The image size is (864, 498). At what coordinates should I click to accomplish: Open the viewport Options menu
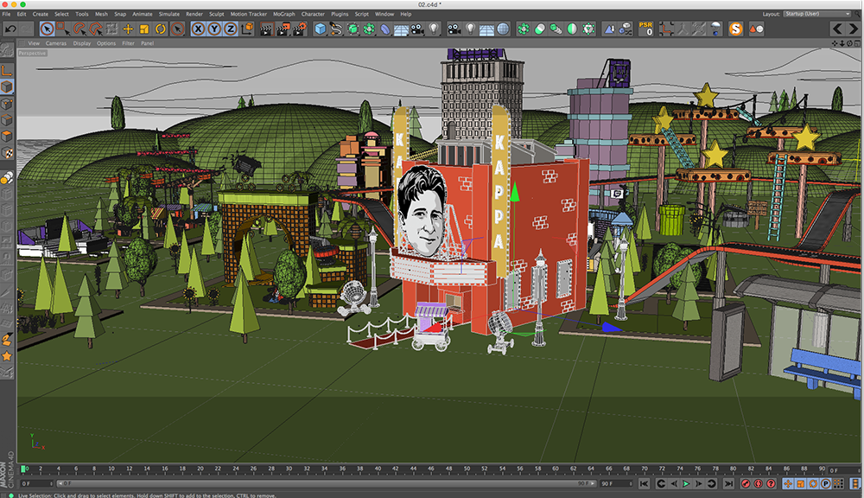click(106, 43)
